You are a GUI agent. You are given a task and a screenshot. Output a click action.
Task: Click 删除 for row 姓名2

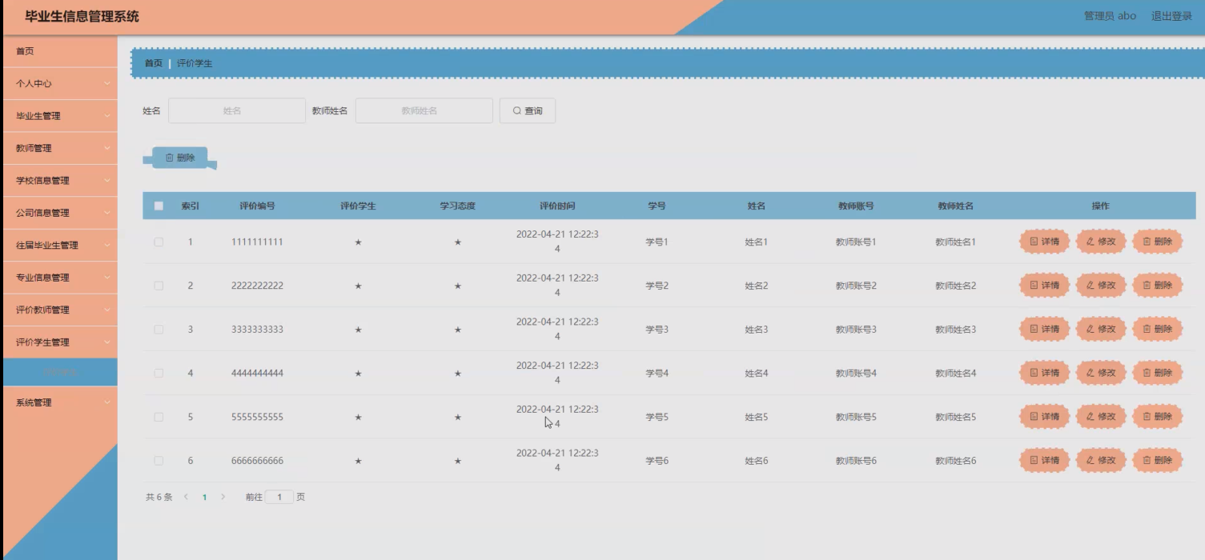click(x=1158, y=286)
